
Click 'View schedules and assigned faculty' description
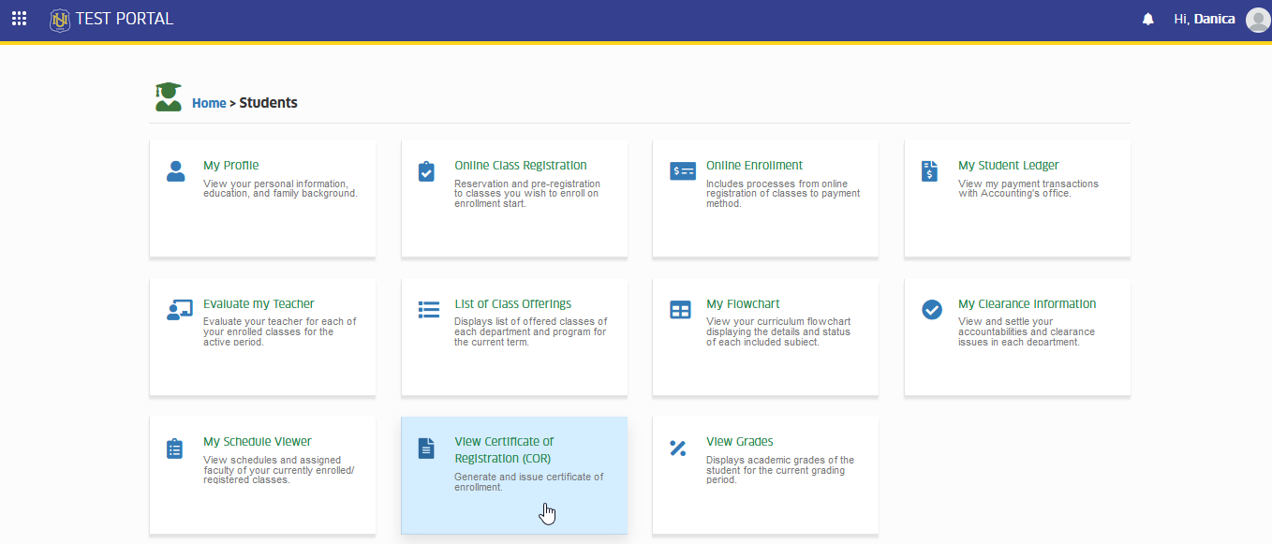click(279, 470)
